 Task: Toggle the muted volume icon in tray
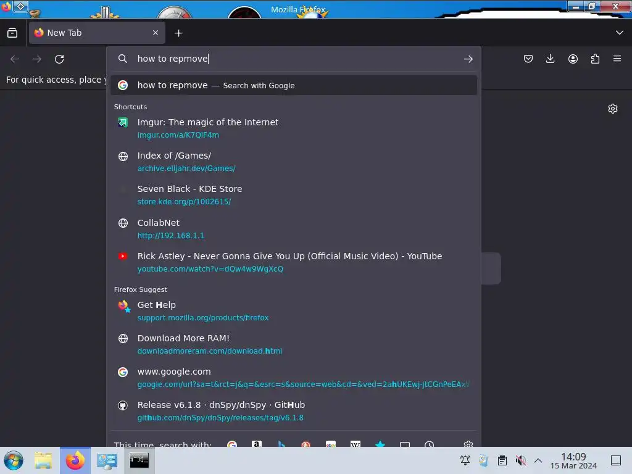tap(521, 460)
